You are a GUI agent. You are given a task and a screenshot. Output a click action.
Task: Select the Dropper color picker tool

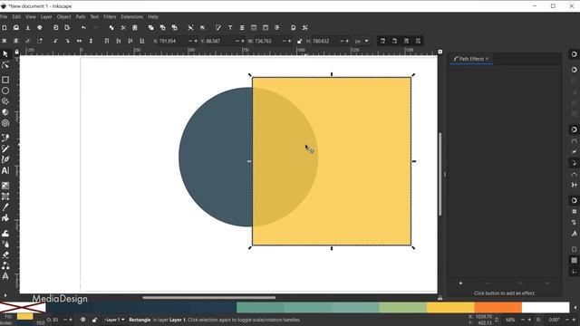click(5, 207)
